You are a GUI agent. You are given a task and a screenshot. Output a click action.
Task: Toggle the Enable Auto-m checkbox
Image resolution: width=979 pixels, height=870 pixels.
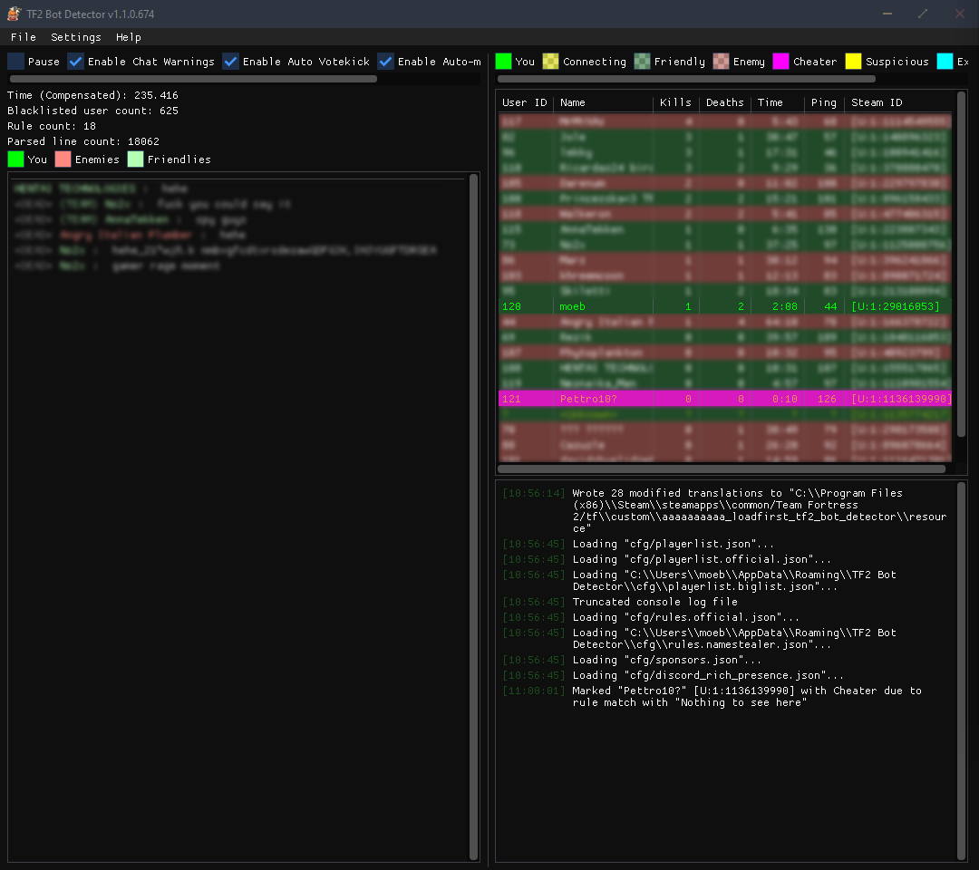(x=386, y=61)
